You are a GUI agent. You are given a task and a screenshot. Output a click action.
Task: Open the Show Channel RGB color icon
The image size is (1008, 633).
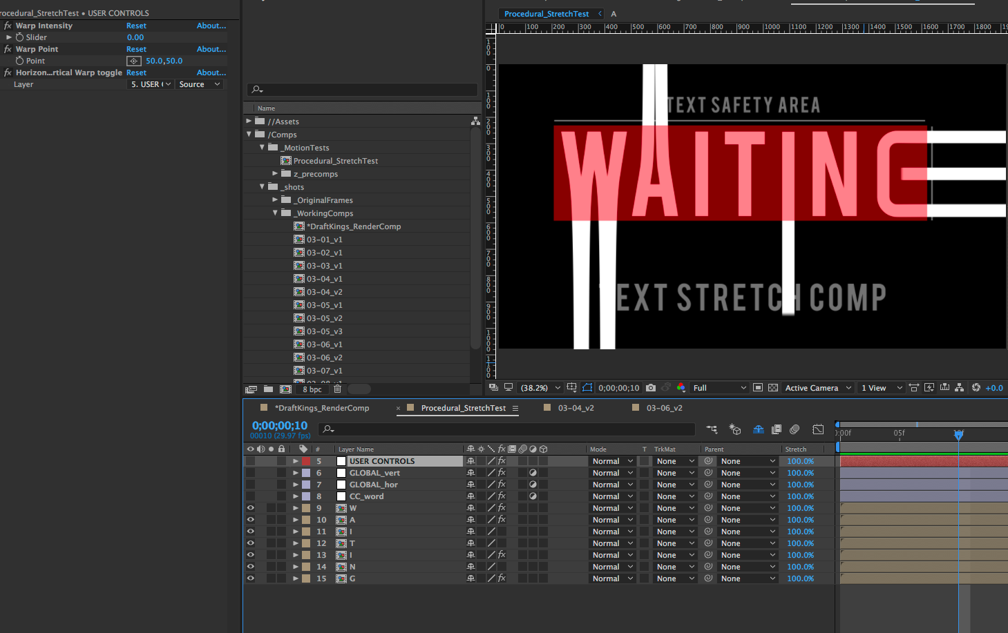tap(681, 388)
